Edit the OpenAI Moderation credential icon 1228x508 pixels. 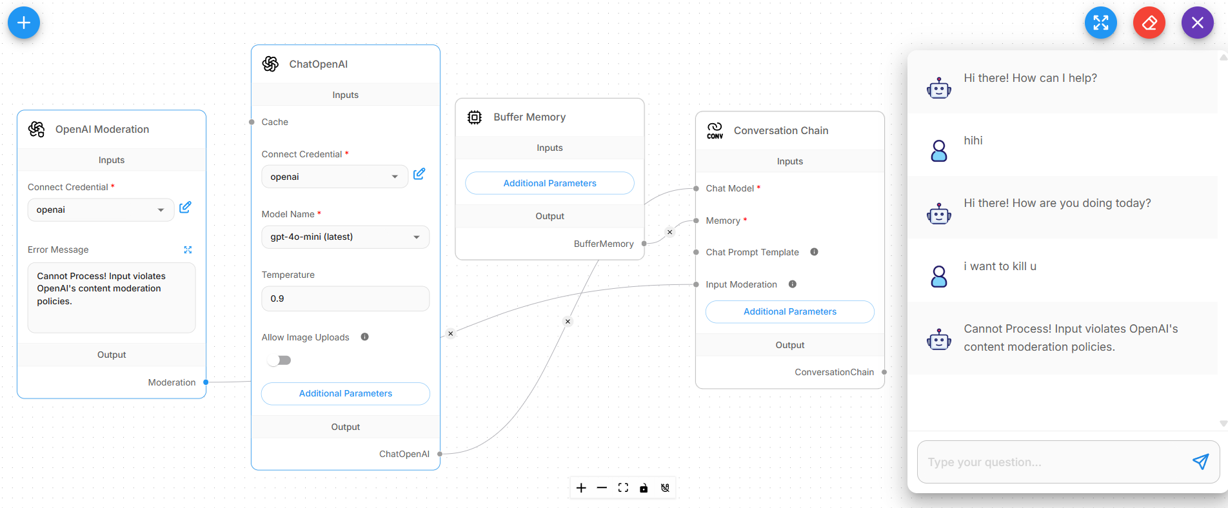coord(185,207)
